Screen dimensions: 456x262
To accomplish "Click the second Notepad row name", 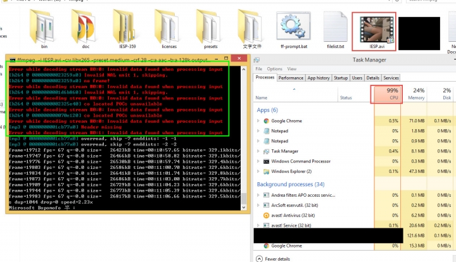I will (279, 141).
